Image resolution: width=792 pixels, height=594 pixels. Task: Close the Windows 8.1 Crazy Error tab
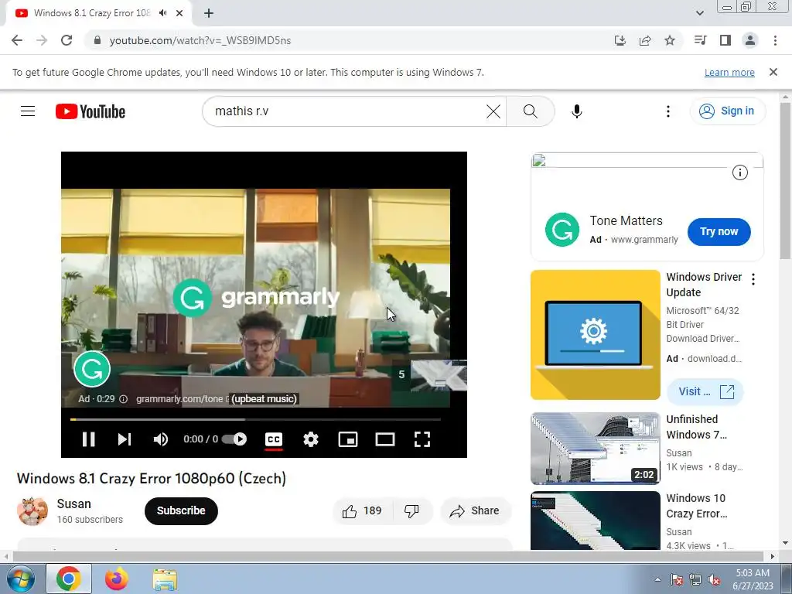pyautogui.click(x=179, y=13)
